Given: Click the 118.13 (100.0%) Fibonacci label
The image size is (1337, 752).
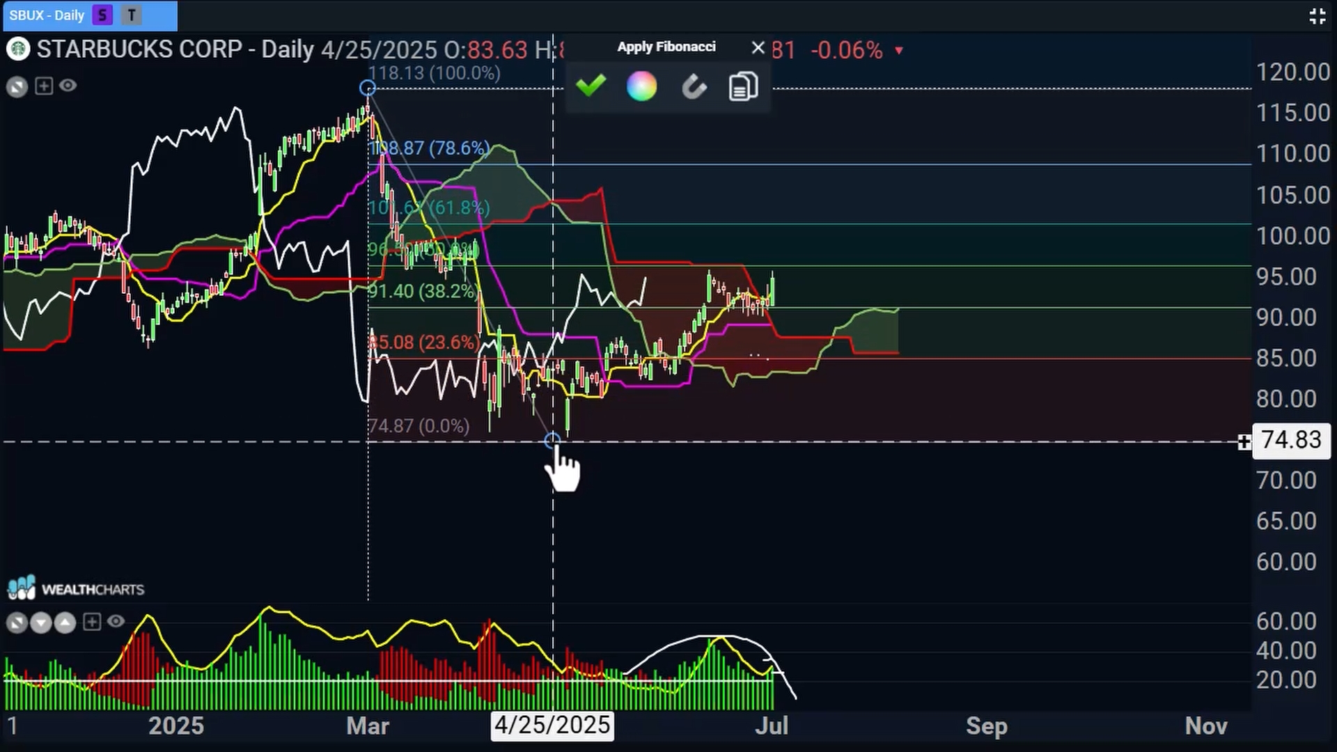Looking at the screenshot, I should coord(435,72).
